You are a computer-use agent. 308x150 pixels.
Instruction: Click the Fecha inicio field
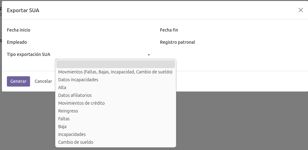[x=103, y=30]
